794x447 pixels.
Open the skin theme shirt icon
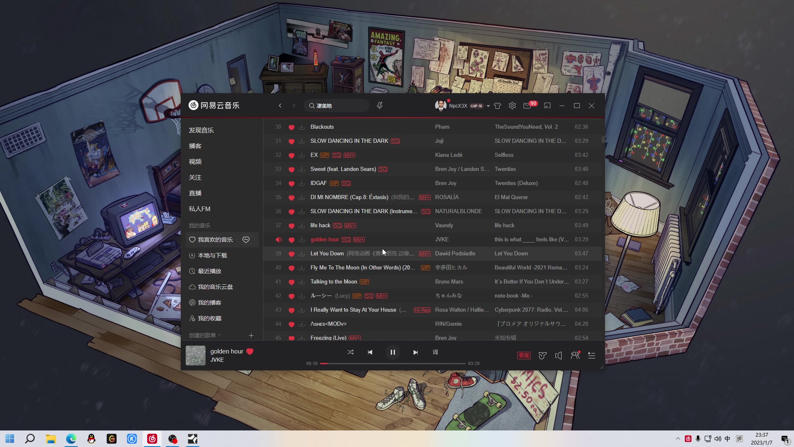point(497,106)
